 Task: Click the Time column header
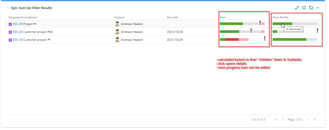point(223,17)
